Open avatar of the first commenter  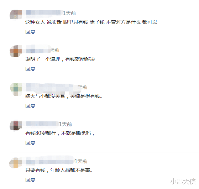pos(16,15)
